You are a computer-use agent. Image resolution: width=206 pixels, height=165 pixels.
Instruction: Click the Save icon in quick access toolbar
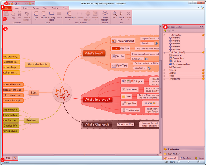16,4
